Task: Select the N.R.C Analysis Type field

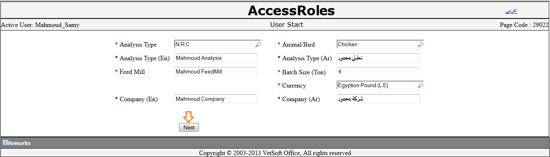Action: click(214, 45)
